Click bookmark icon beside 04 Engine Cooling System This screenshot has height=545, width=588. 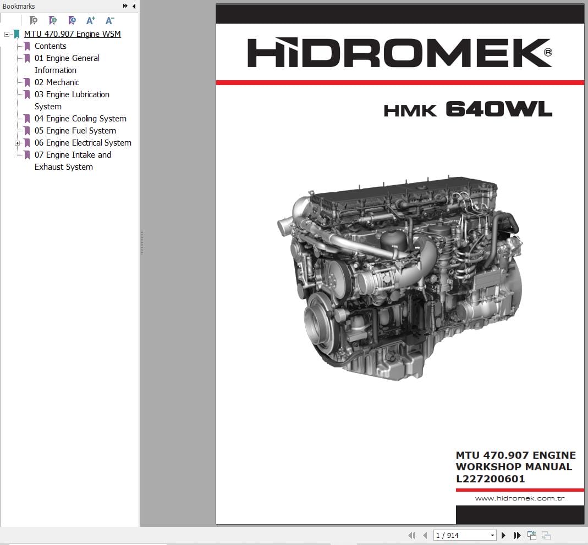pyautogui.click(x=27, y=119)
